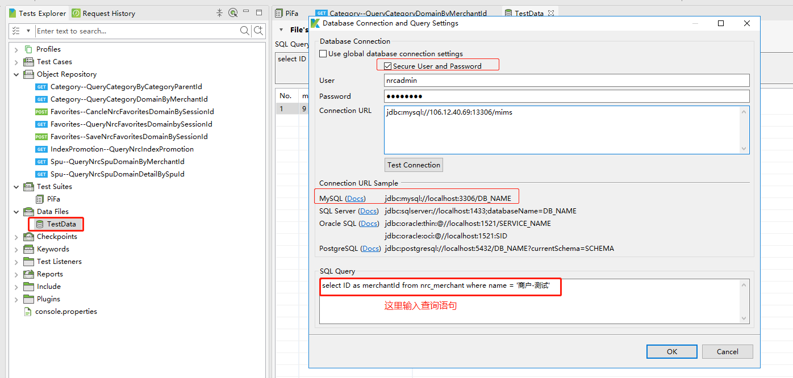
Task: Switch to the Tests Explorer tab
Action: click(37, 13)
